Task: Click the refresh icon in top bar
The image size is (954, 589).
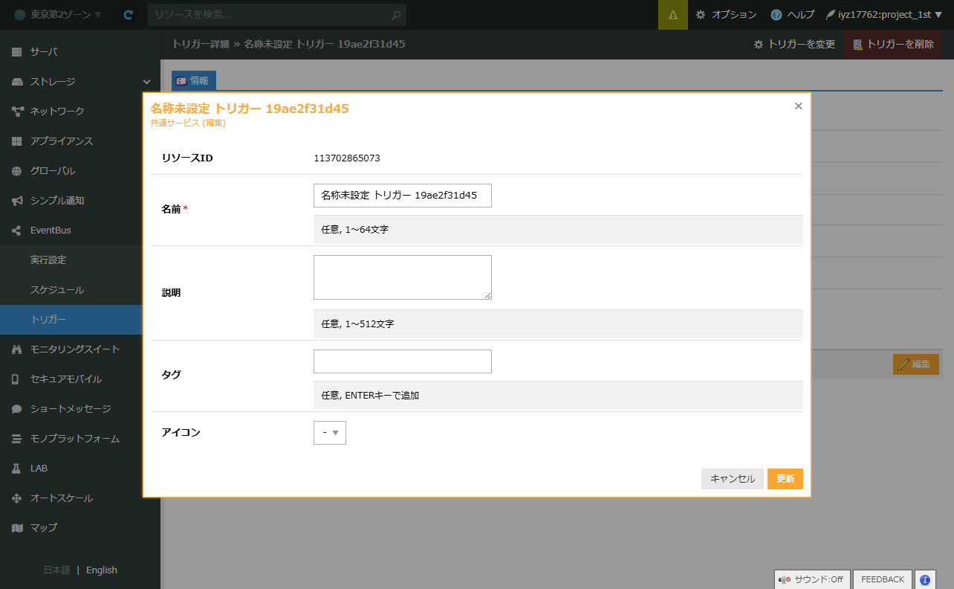Action: pyautogui.click(x=129, y=15)
